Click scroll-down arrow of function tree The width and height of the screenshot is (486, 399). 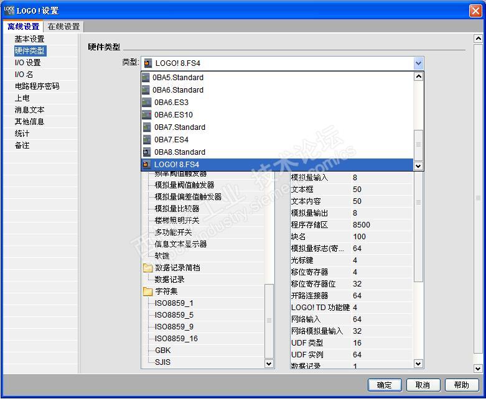click(x=269, y=364)
